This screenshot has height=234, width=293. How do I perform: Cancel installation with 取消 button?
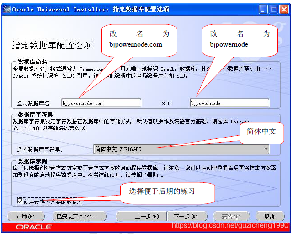[270, 217]
